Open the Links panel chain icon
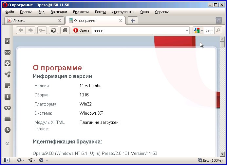Viewport: 227px width, 165px height. (x=8, y=108)
